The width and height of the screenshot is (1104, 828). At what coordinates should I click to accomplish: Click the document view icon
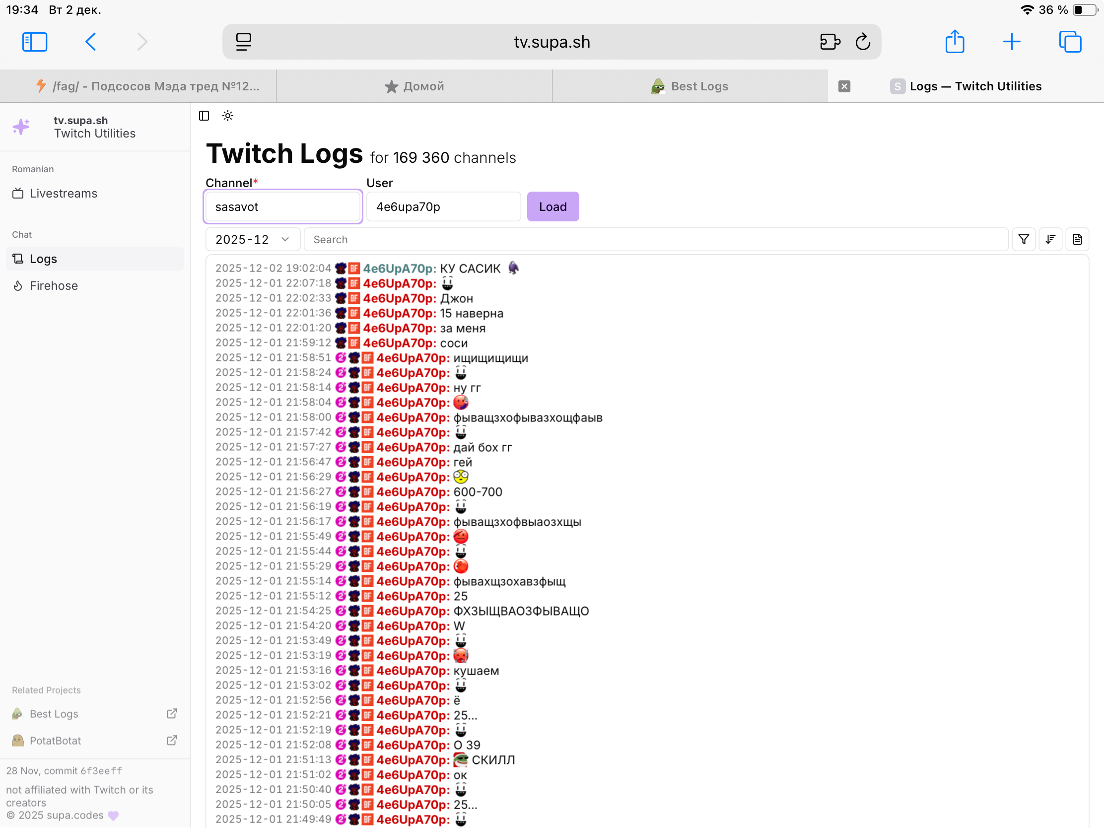[x=1077, y=240]
